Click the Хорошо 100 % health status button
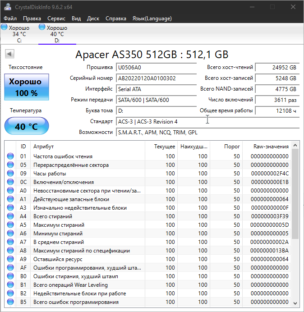Screen dimensions: 304x312 (x=26, y=87)
